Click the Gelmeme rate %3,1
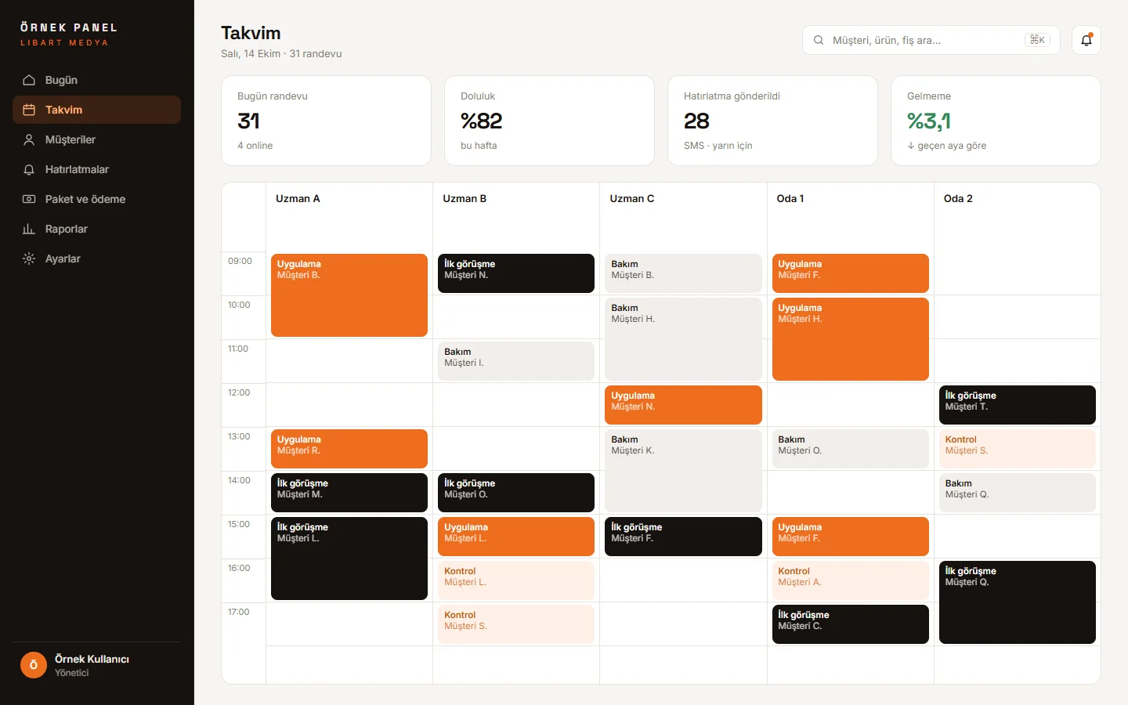1128x705 pixels. 929,121
